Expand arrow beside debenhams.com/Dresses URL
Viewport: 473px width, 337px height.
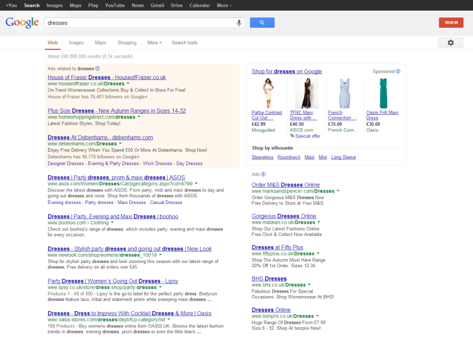pyautogui.click(x=120, y=143)
